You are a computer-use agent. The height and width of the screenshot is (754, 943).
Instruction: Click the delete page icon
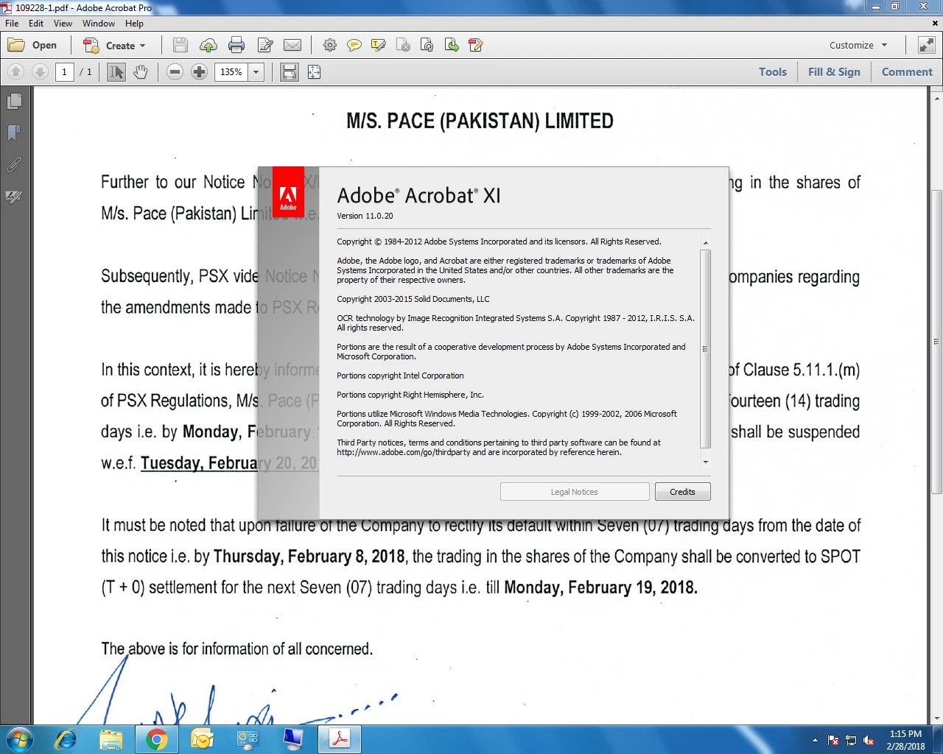(x=403, y=45)
